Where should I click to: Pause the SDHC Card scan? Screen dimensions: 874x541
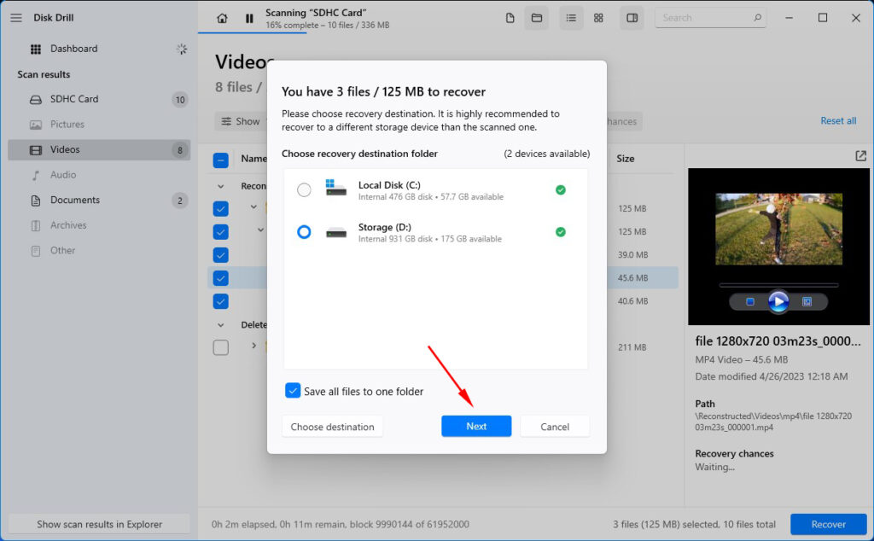pyautogui.click(x=248, y=17)
